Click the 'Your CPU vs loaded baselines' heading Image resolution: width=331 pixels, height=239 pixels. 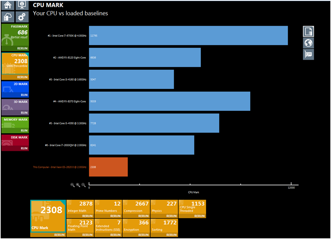(x=70, y=13)
